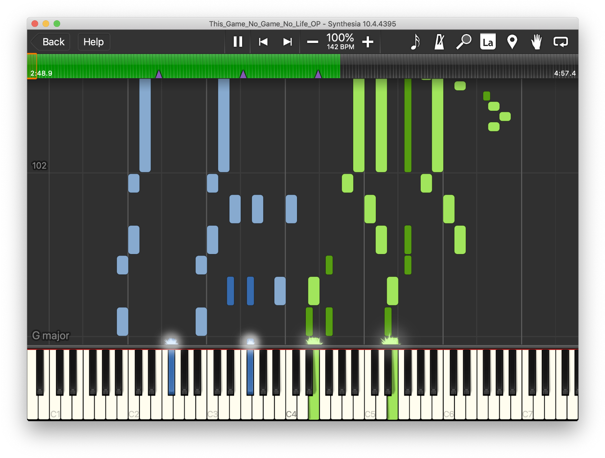The width and height of the screenshot is (605, 458).
Task: Open the music note options icon
Action: 415,42
